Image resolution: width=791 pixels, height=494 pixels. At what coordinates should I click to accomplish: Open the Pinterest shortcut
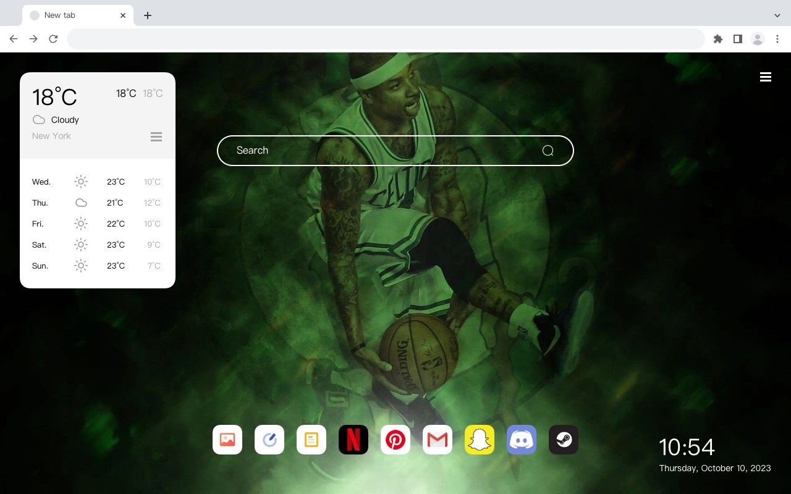[x=395, y=440]
